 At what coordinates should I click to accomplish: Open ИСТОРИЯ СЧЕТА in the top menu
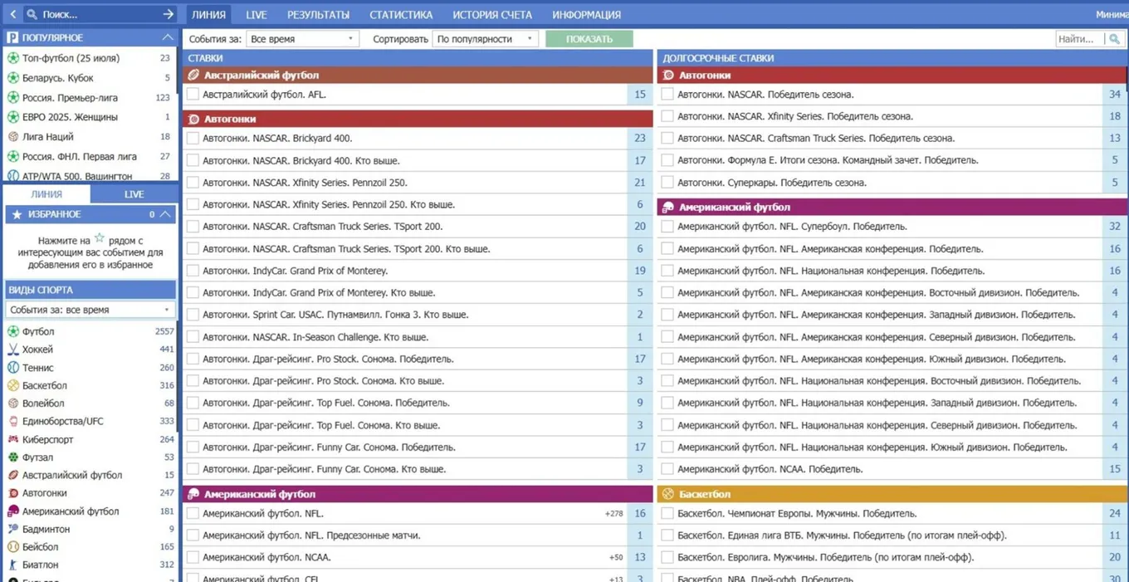492,14
